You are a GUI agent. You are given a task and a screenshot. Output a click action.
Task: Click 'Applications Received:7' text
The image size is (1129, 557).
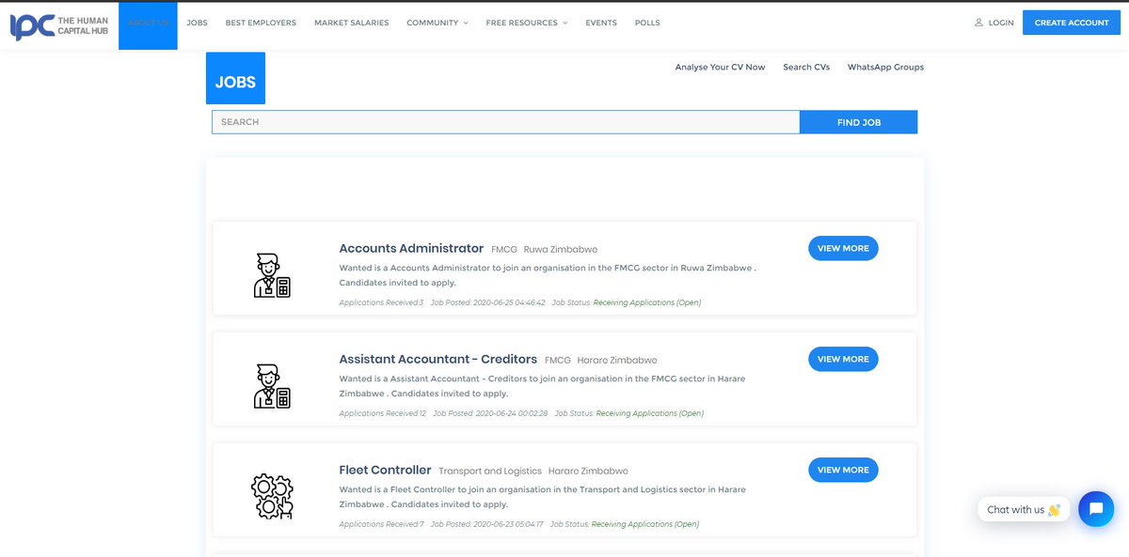[381, 524]
